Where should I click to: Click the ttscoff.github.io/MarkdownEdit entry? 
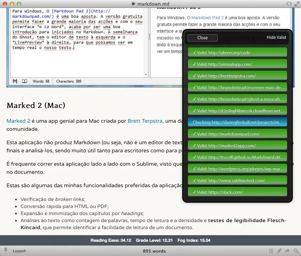(237, 157)
